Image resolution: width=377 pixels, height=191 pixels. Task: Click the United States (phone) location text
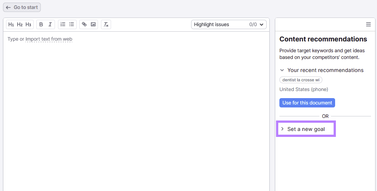click(x=303, y=90)
